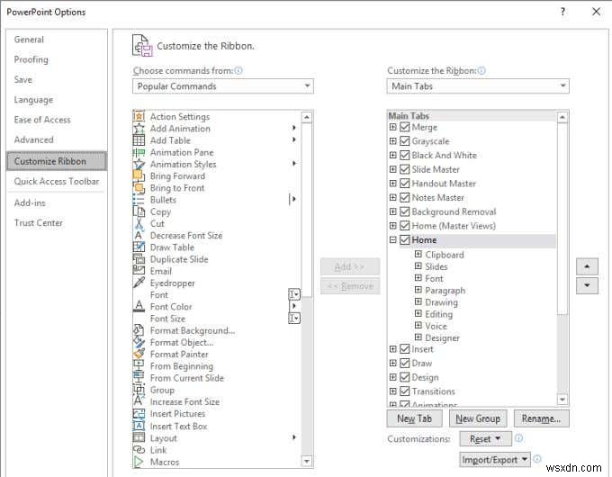This screenshot has width=612, height=477.
Task: Select the Group objects icon
Action: pos(139,390)
